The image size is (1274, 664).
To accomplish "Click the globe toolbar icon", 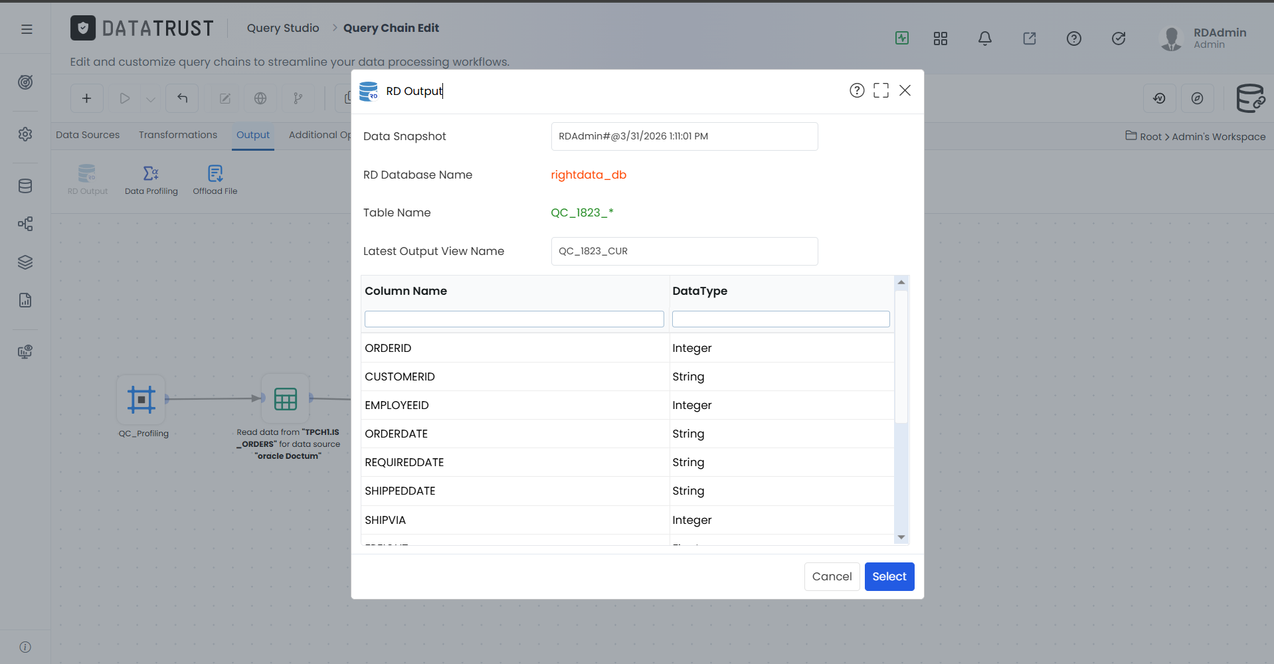I will coord(260,98).
